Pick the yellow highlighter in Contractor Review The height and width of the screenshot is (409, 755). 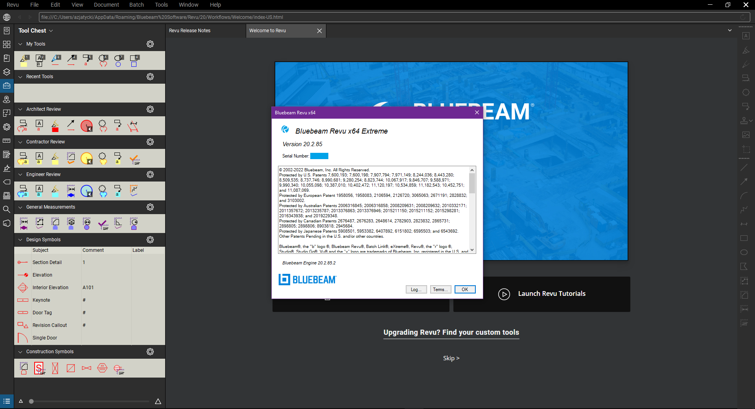(x=55, y=158)
